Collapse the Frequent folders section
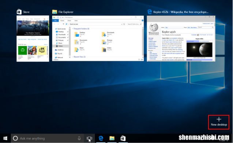Viewport: 233px width, 143px height. tap(73, 29)
